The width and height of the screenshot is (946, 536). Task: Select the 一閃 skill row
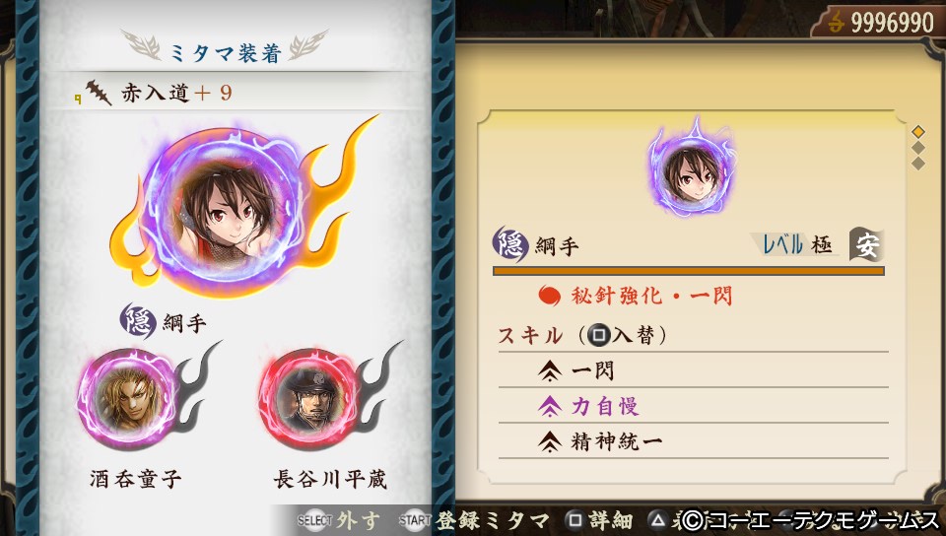click(693, 370)
